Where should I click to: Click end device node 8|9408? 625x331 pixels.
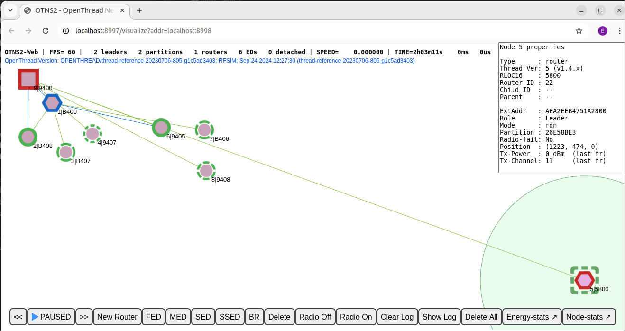206,171
